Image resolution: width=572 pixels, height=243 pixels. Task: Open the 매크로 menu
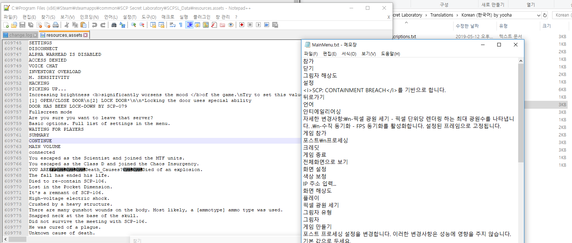[168, 17]
